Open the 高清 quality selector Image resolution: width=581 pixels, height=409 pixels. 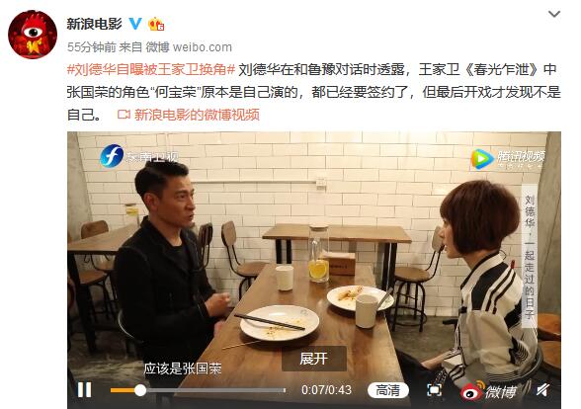pyautogui.click(x=388, y=390)
